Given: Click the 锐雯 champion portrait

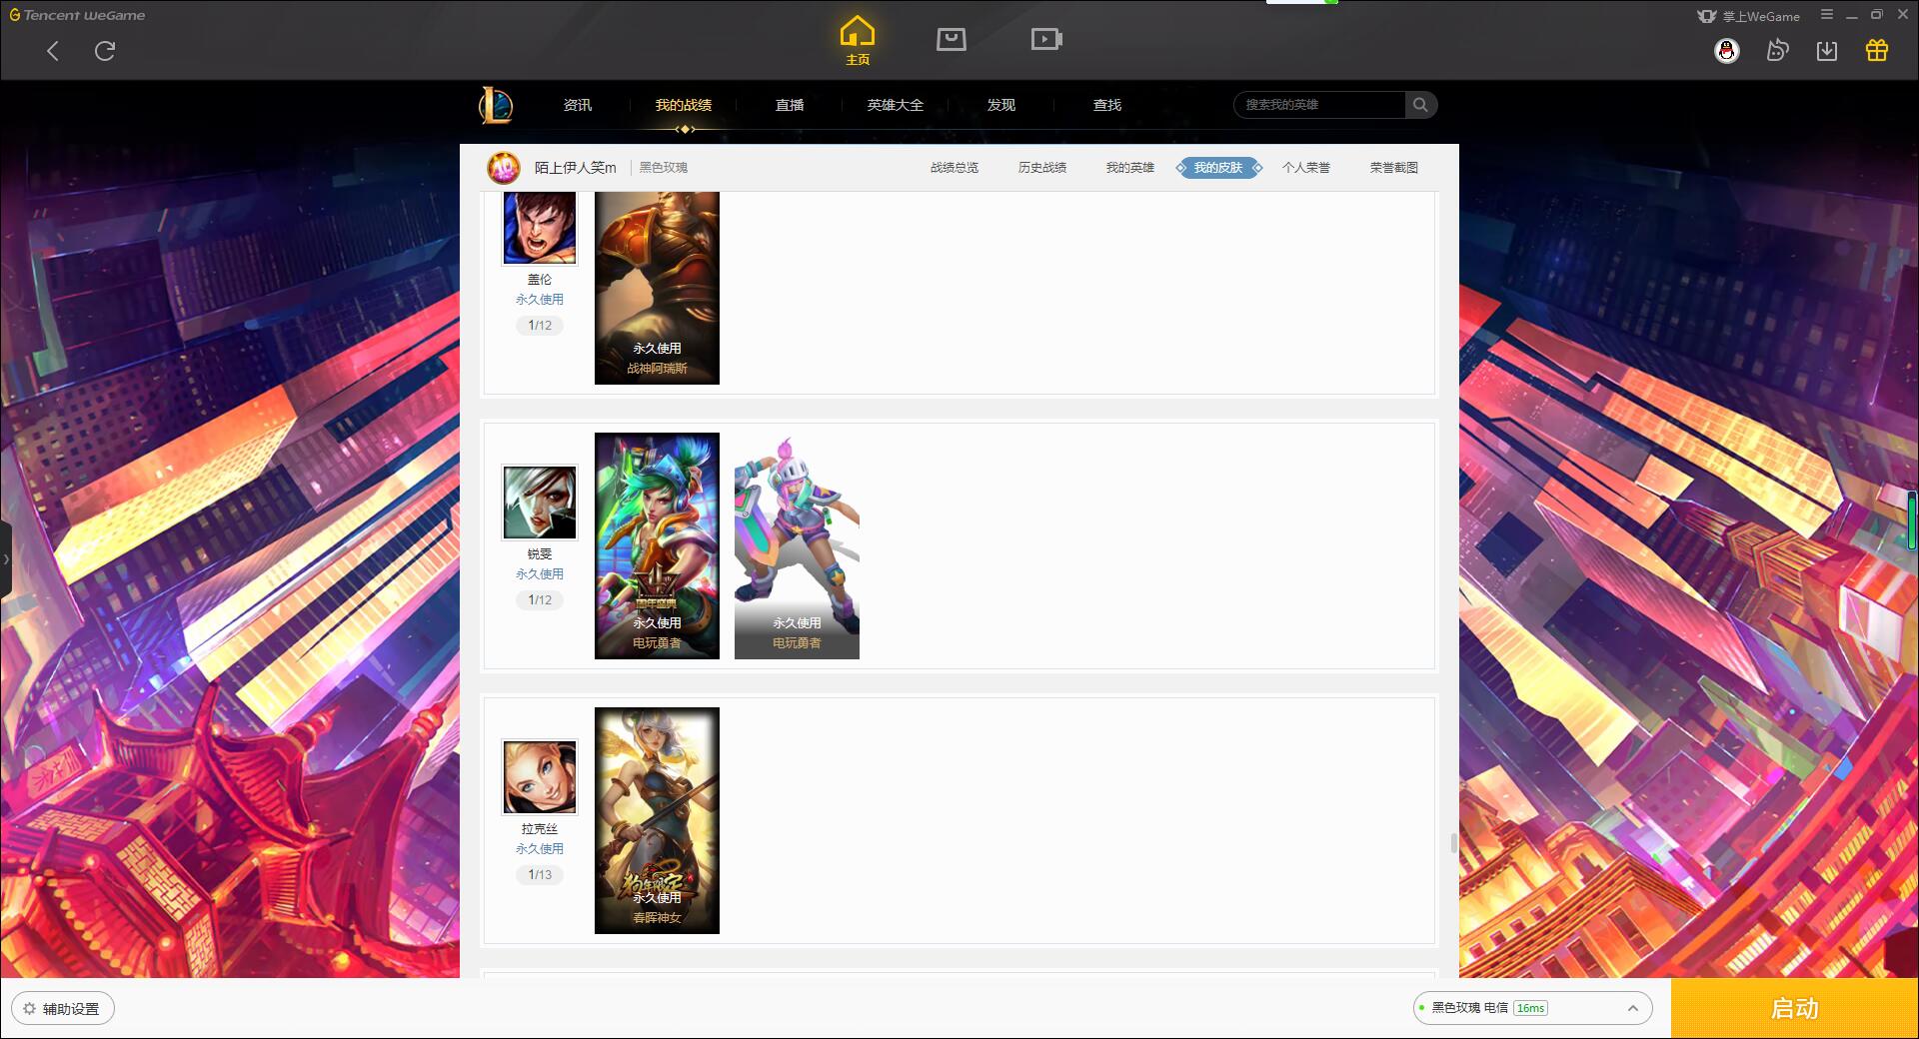Looking at the screenshot, I should pos(540,503).
